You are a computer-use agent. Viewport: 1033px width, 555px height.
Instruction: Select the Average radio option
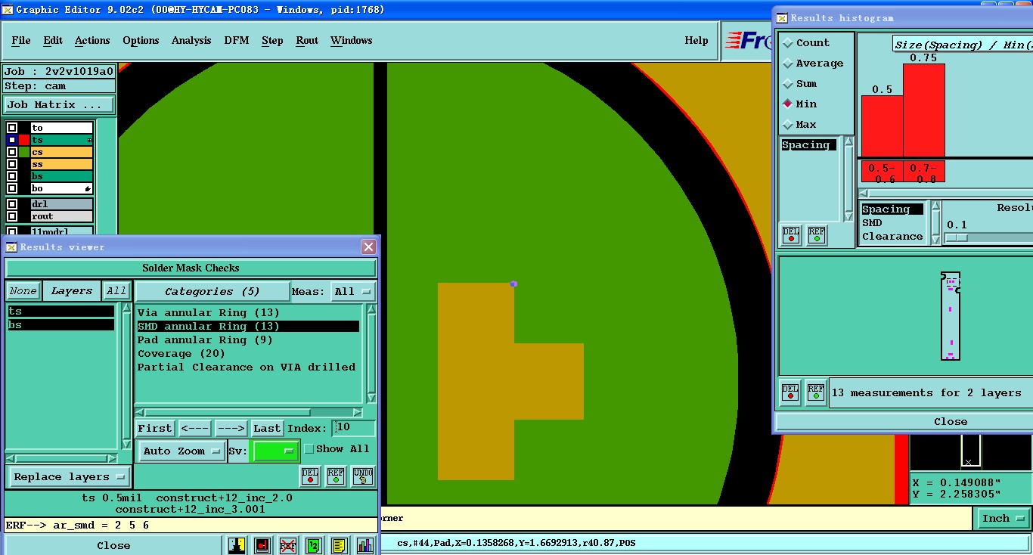coord(788,64)
